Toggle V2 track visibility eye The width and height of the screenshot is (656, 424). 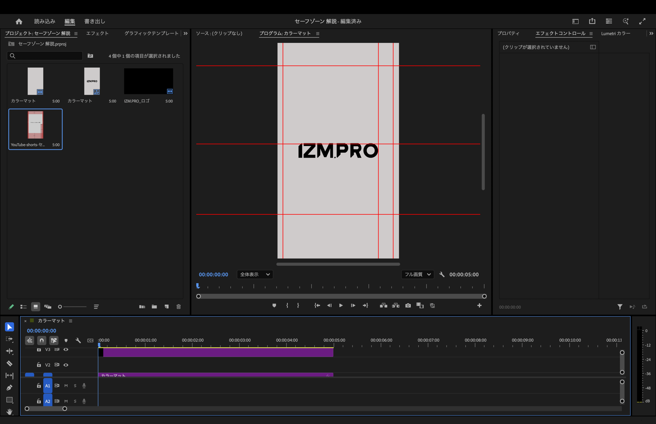66,365
